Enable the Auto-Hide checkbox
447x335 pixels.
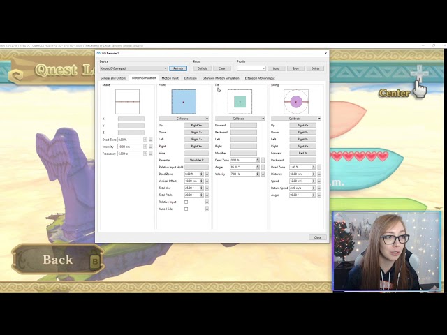pyautogui.click(x=186, y=209)
